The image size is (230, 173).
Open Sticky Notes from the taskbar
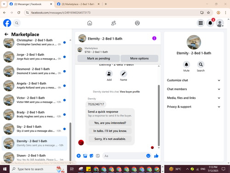[88, 169]
